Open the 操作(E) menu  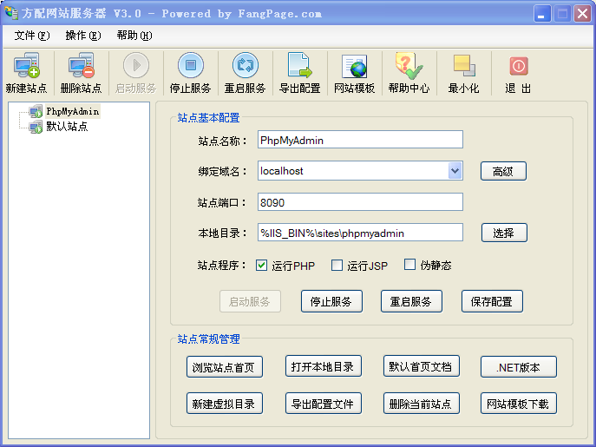[83, 36]
